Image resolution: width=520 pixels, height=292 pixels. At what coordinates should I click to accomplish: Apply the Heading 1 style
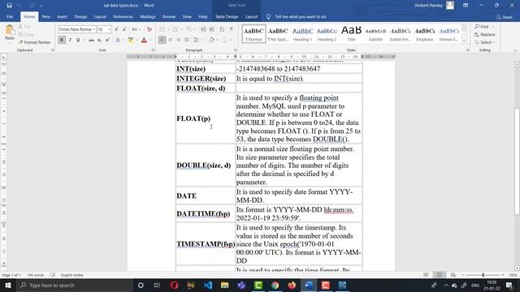click(x=302, y=34)
